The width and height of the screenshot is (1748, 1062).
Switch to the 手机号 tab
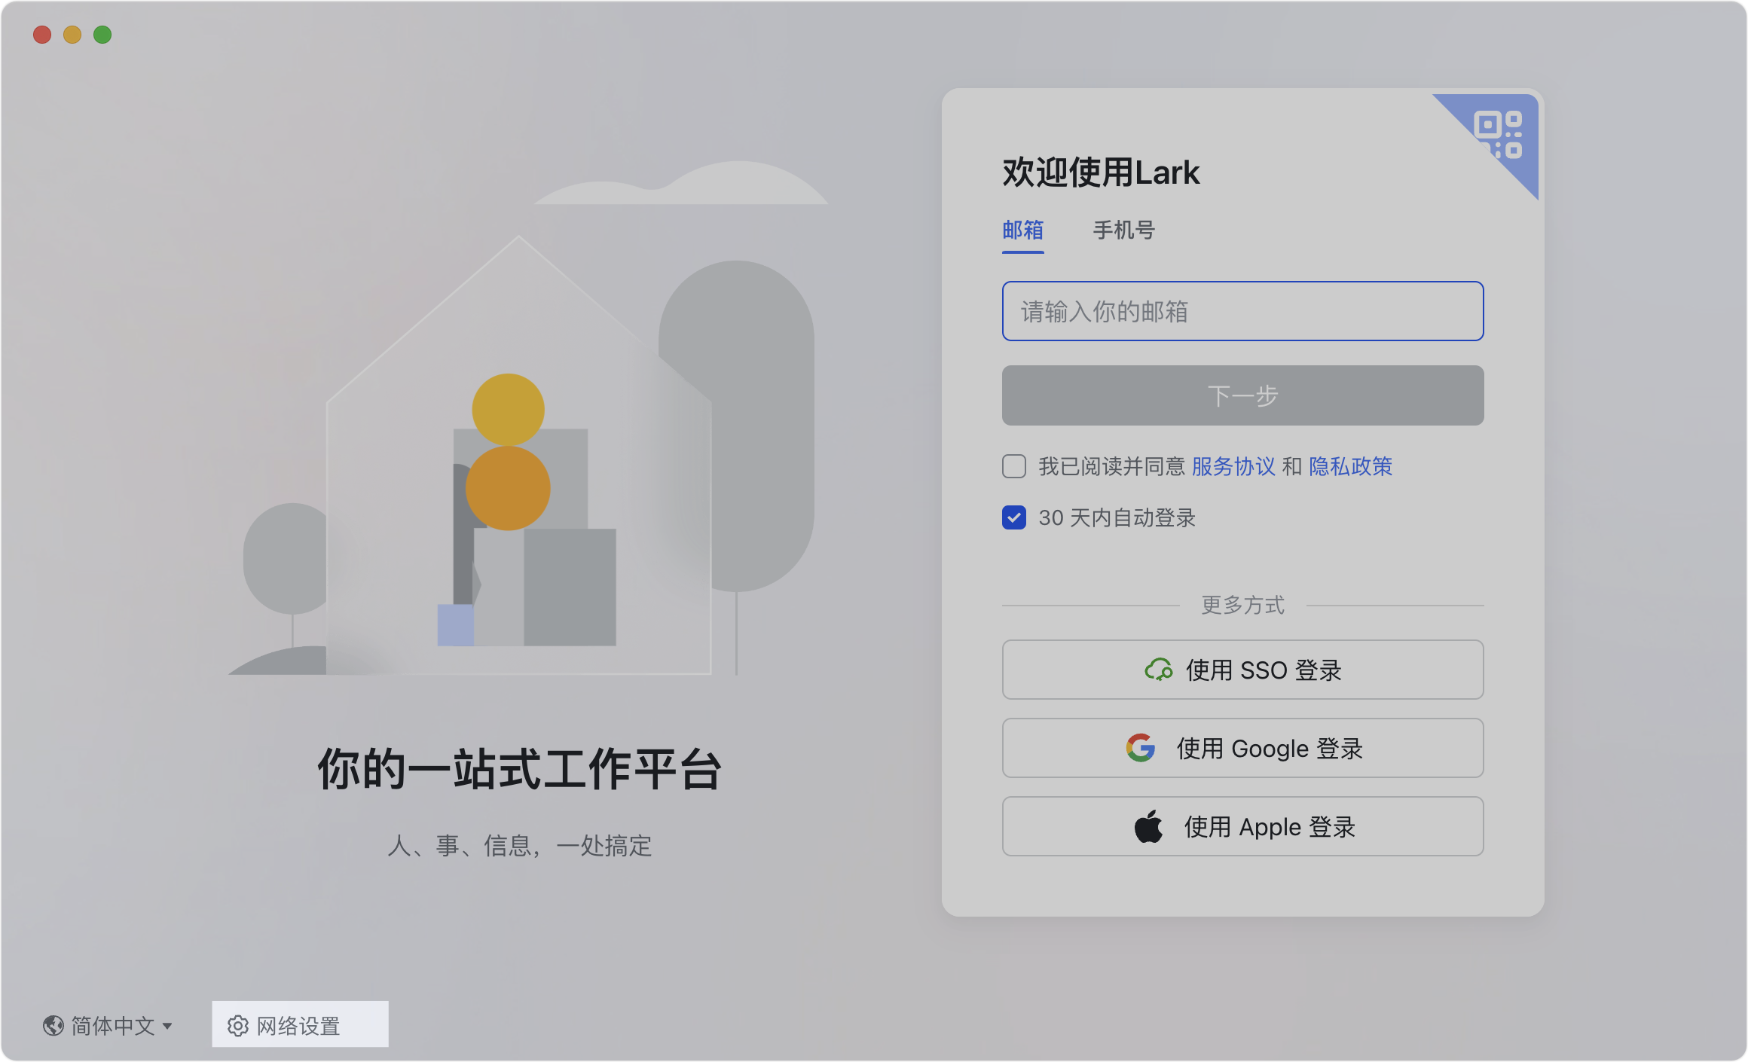point(1123,230)
